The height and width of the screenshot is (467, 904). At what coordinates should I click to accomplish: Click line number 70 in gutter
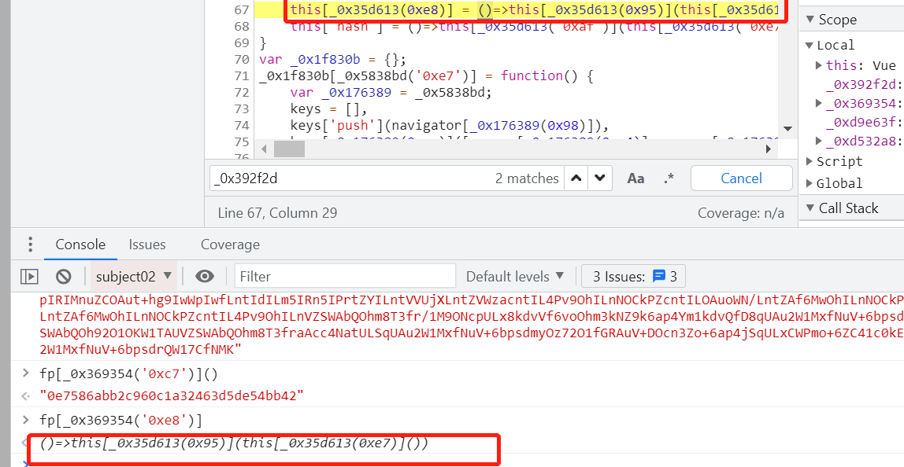243,59
